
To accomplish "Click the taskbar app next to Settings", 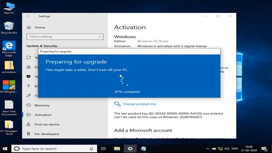I will [143, 149].
